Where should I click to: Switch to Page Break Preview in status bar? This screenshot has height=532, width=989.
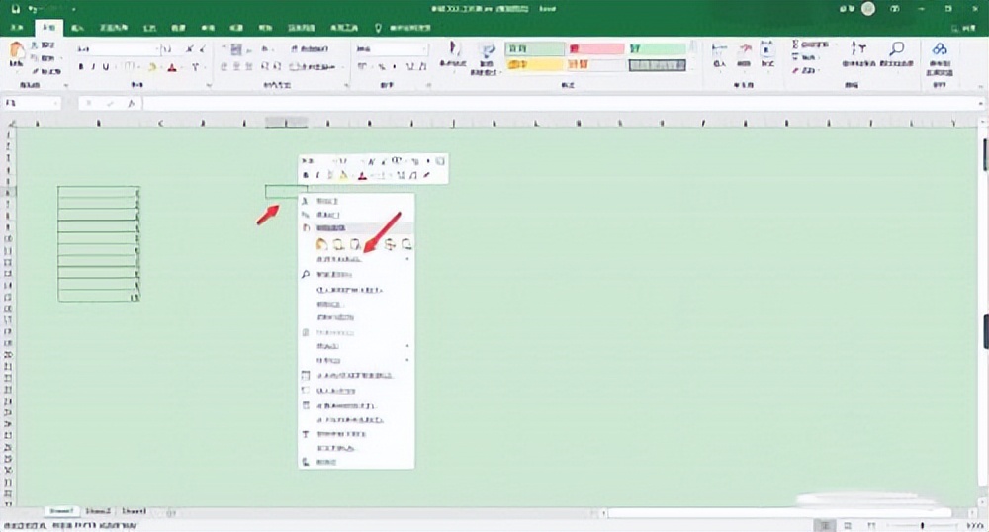tap(871, 525)
